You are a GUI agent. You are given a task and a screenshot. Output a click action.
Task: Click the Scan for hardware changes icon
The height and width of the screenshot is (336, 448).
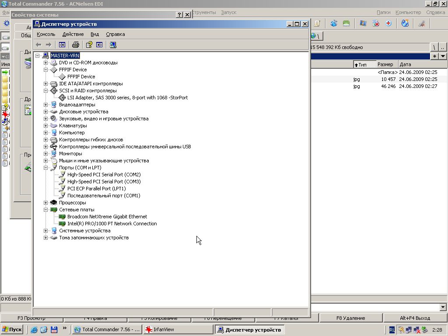coord(113,45)
